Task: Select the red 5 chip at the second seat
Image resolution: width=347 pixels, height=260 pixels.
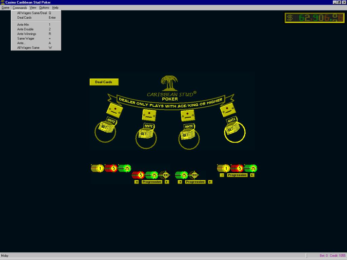Action: click(x=138, y=175)
